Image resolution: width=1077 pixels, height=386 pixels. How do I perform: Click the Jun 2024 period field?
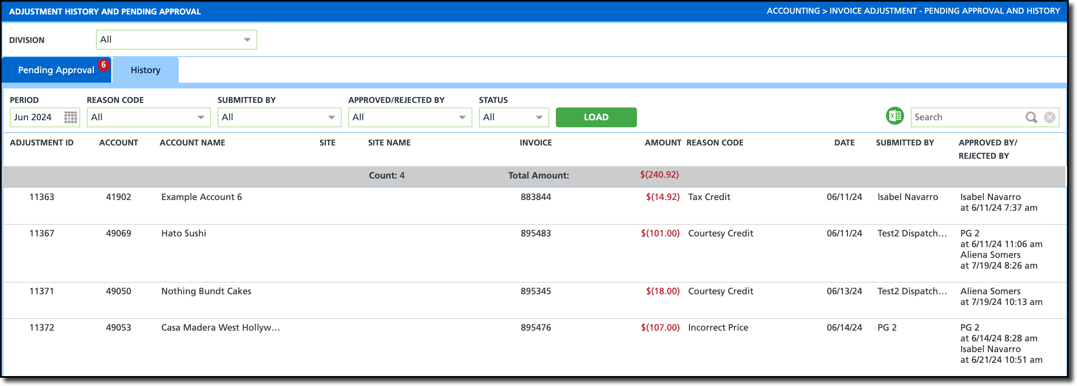pyautogui.click(x=37, y=117)
